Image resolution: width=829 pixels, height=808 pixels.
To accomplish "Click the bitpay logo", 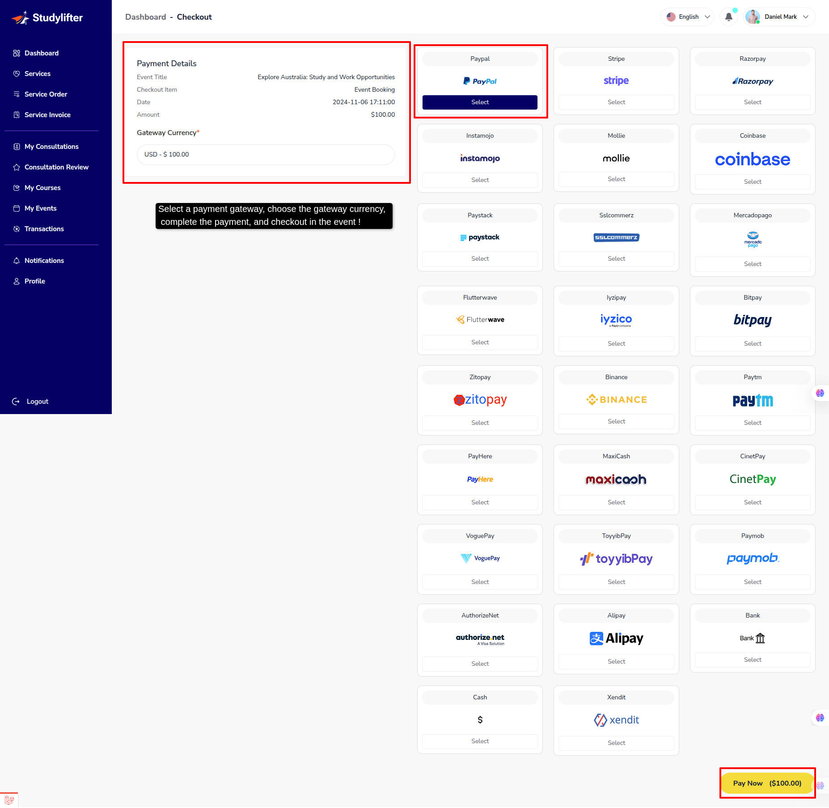I will [x=753, y=320].
